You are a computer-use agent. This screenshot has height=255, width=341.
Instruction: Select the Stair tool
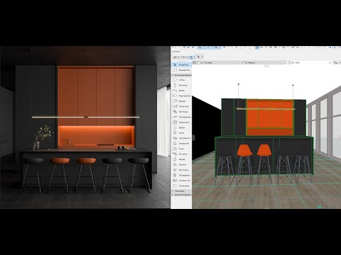(181, 111)
